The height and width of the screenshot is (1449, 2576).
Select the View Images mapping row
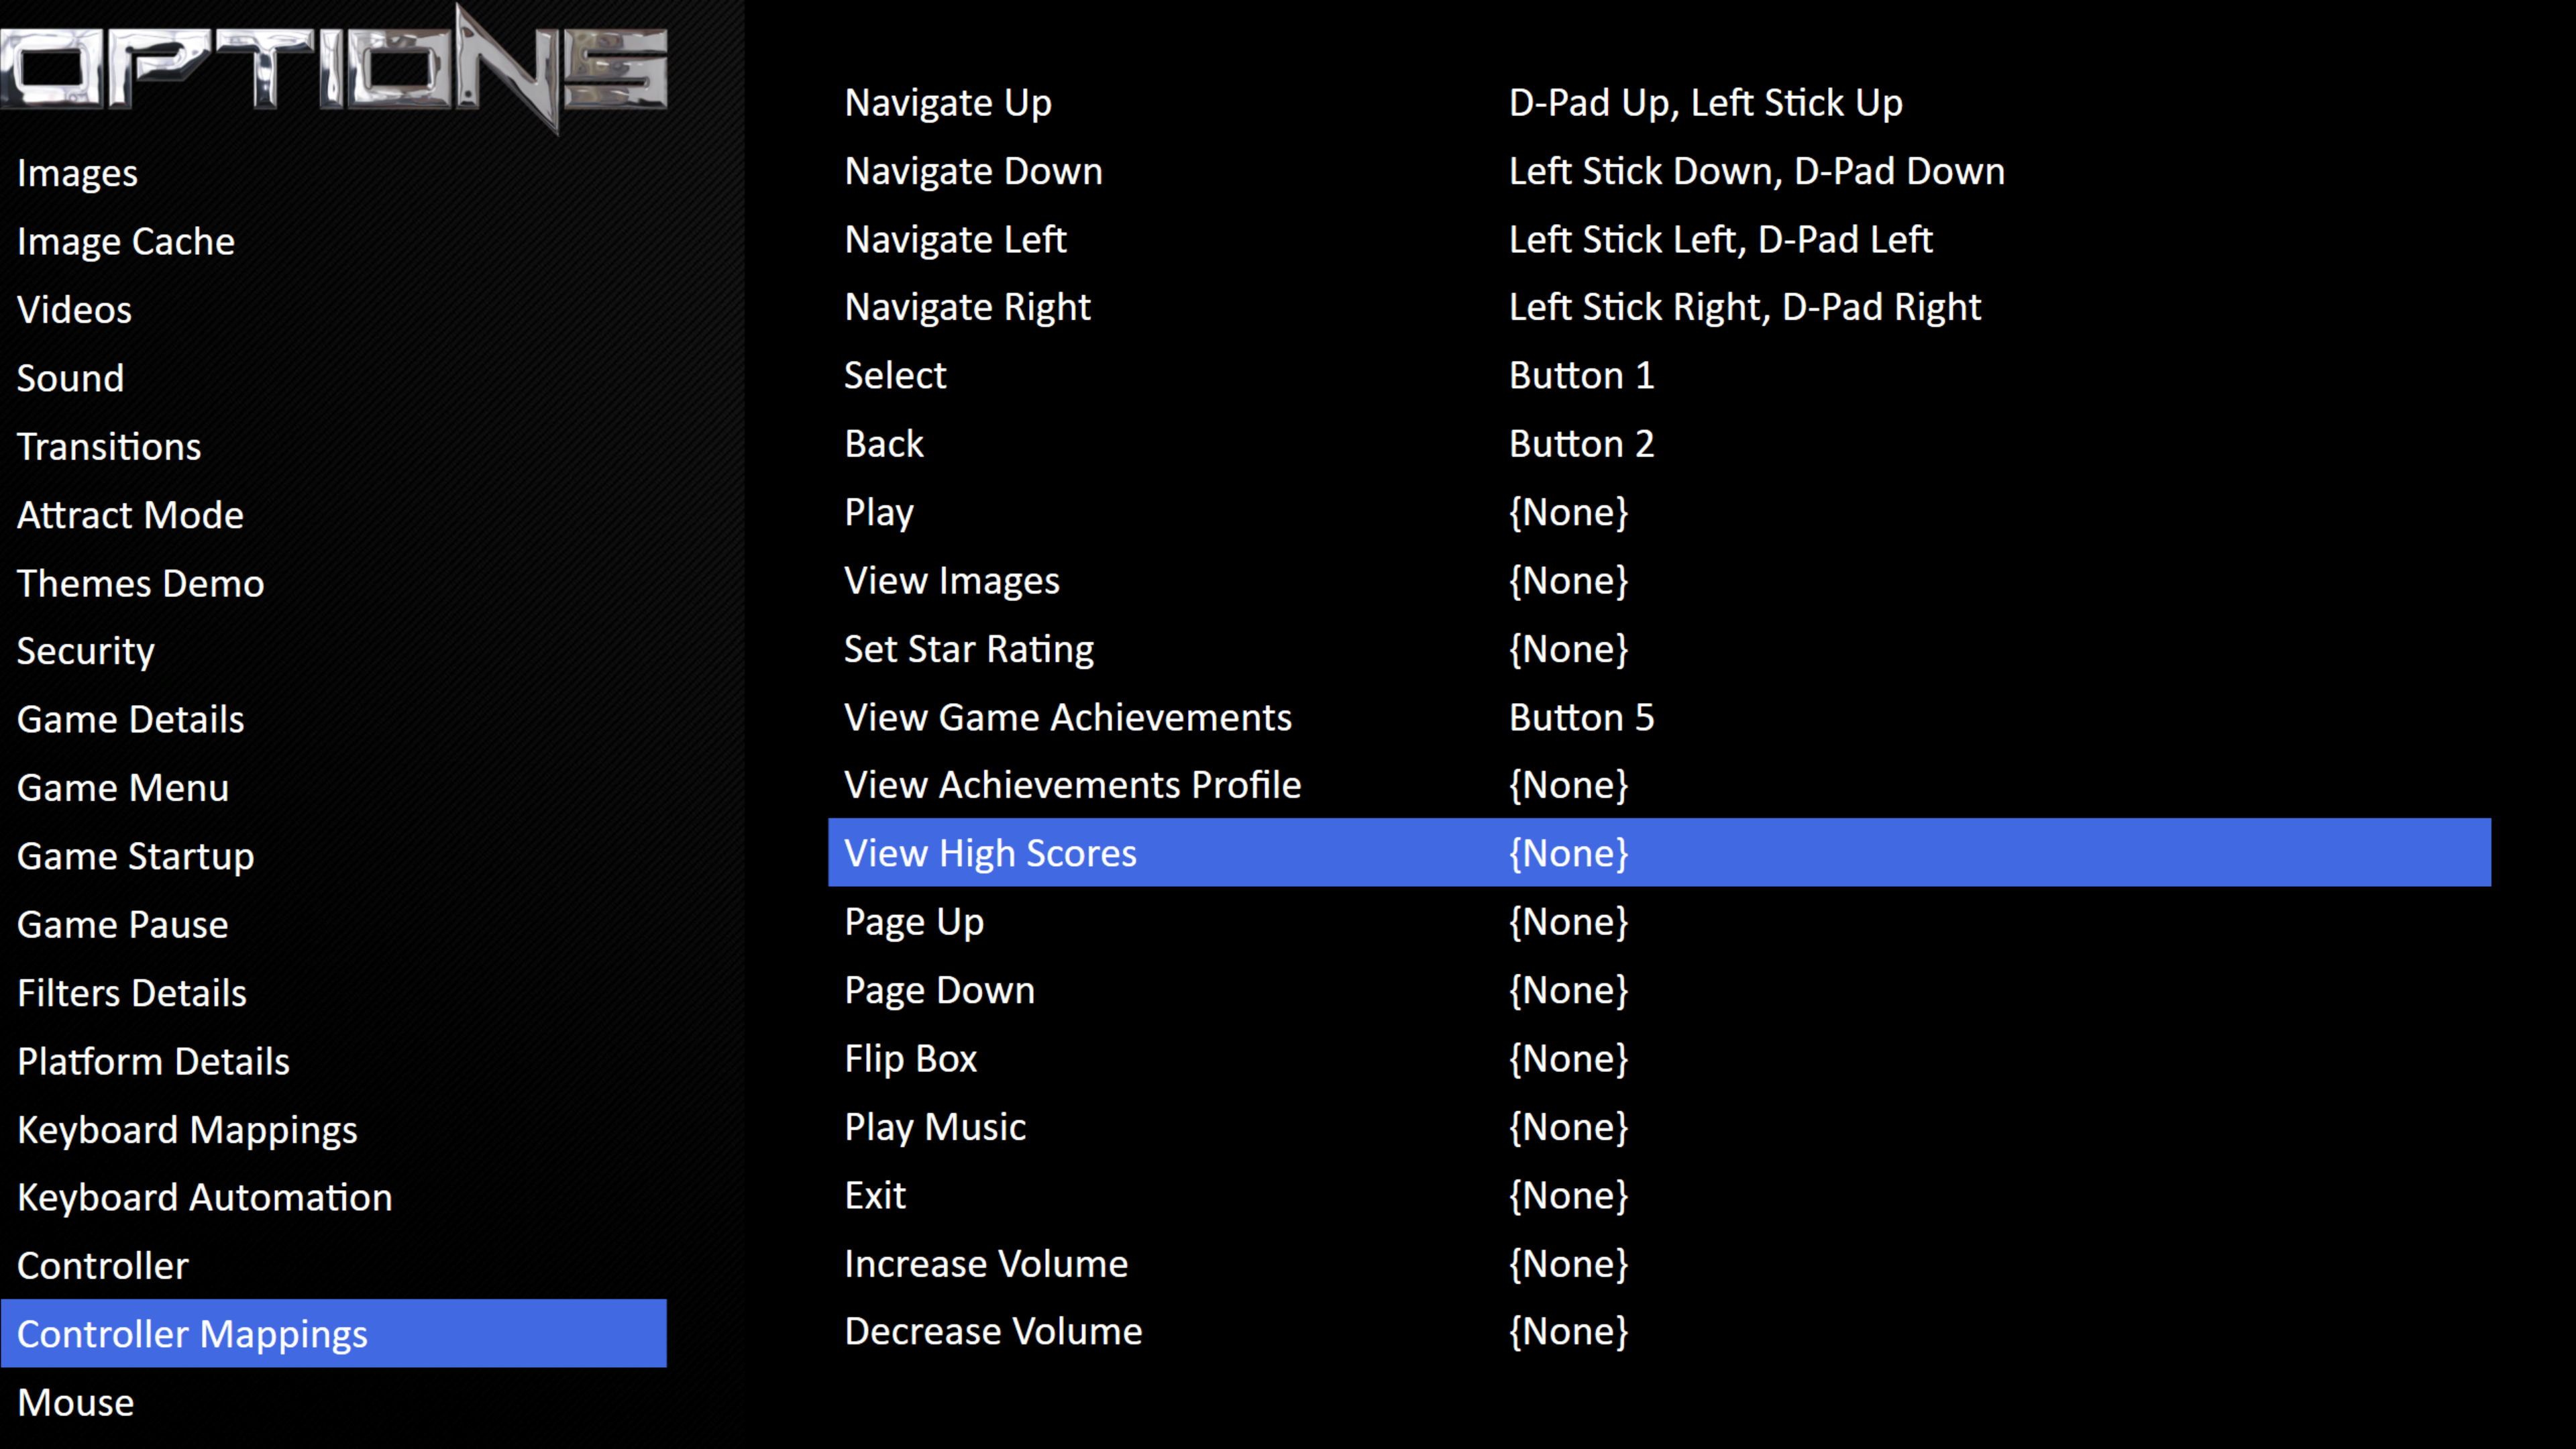pyautogui.click(x=1660, y=580)
